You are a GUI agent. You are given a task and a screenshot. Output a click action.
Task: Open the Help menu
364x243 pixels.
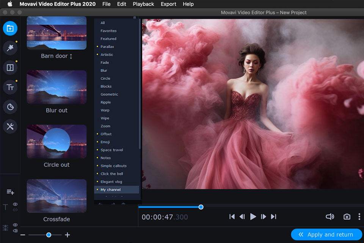[188, 4]
